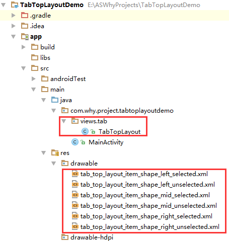229x241 pixels.
Task: Click the TabTopLayout class icon
Action: click(x=85, y=131)
